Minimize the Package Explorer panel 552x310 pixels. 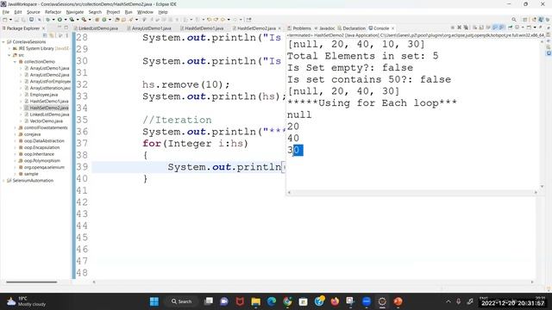60,28
